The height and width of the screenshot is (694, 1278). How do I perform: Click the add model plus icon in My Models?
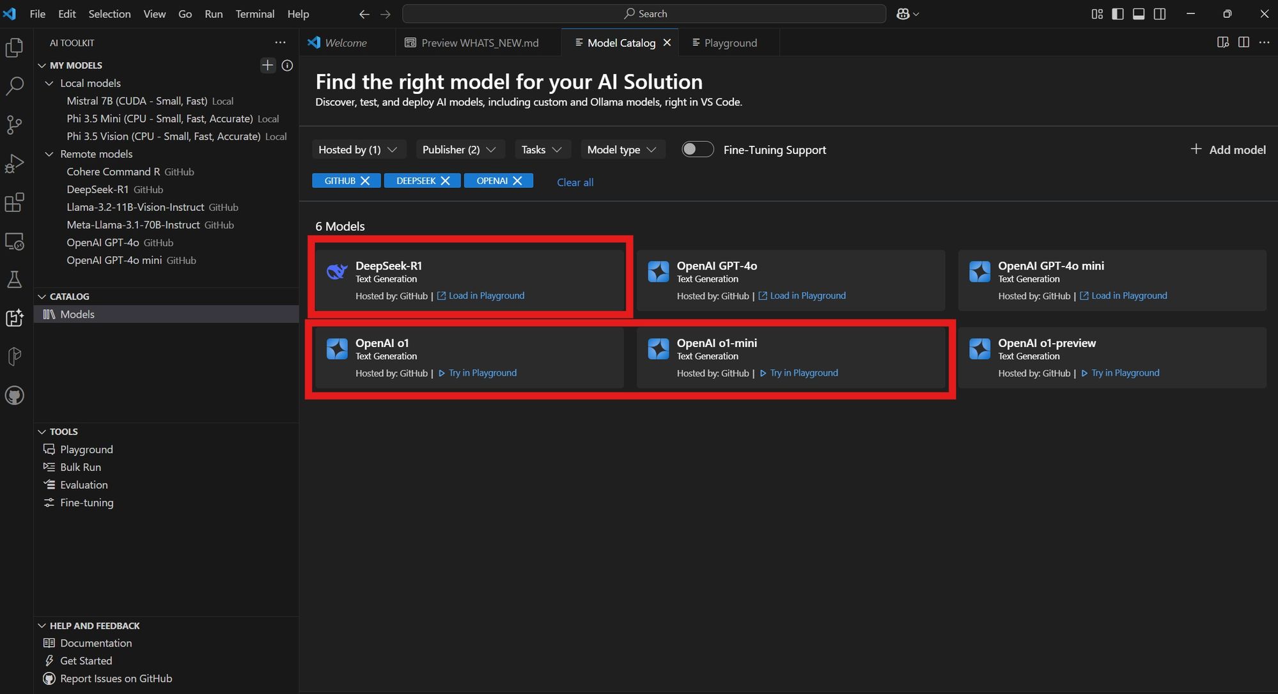point(267,65)
